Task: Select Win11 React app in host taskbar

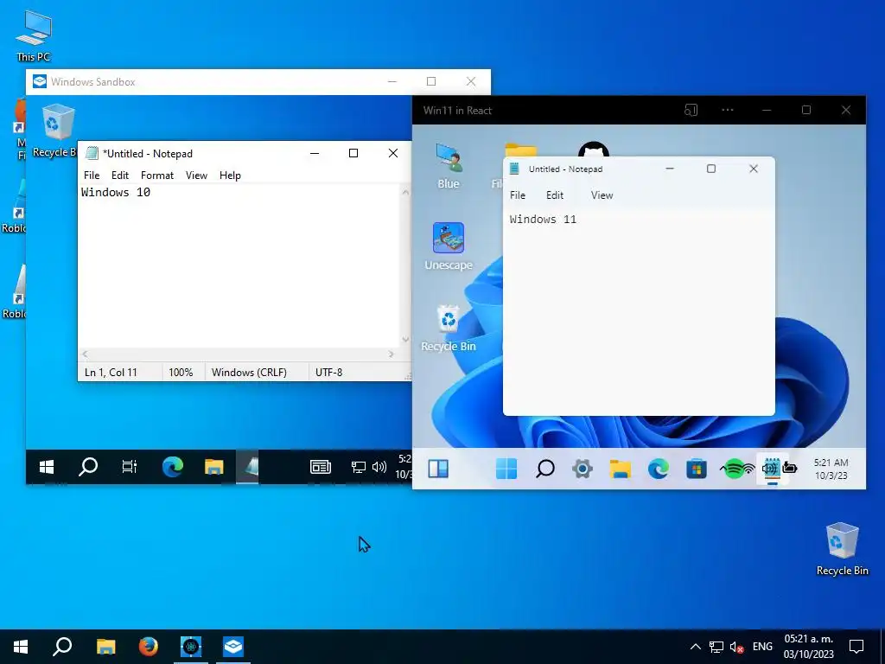Action: click(x=191, y=647)
